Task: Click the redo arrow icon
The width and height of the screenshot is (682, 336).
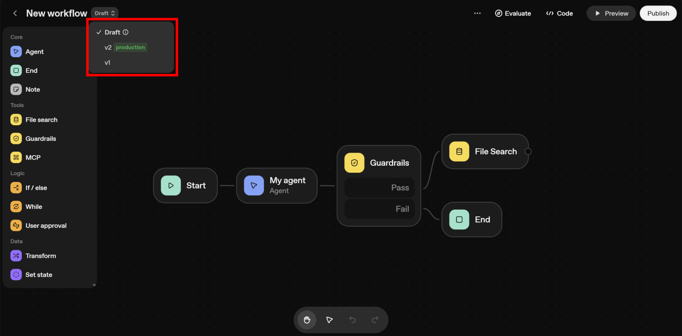Action: point(375,320)
